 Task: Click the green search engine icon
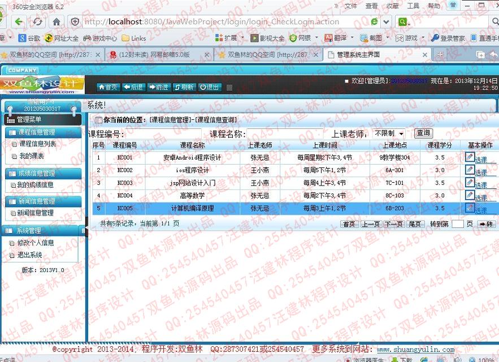coord(402,21)
